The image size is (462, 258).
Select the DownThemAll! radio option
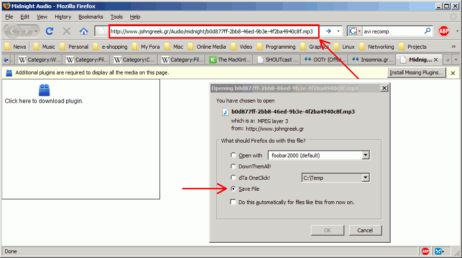point(233,166)
